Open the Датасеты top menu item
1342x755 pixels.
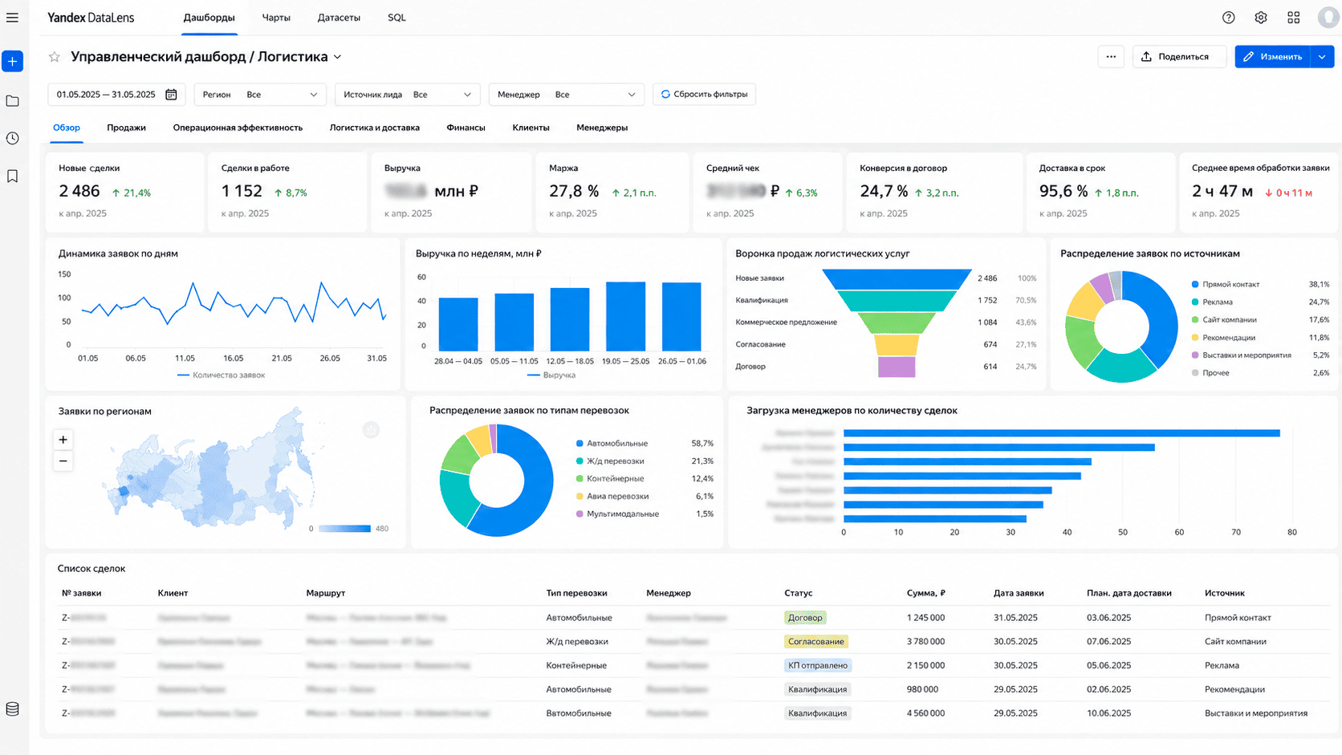[339, 18]
